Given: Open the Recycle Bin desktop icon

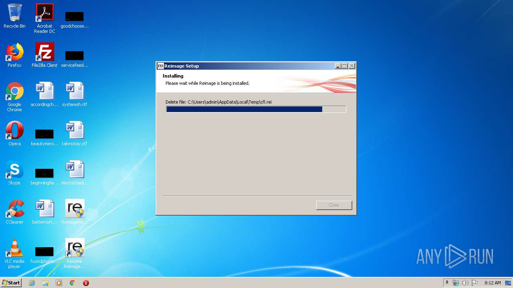Looking at the screenshot, I should pyautogui.click(x=14, y=16).
